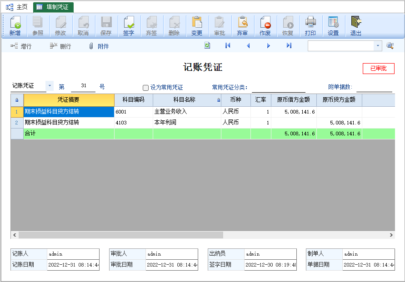Click the 凭证摘要 column header
This screenshot has height=282, width=405.
pos(69,100)
